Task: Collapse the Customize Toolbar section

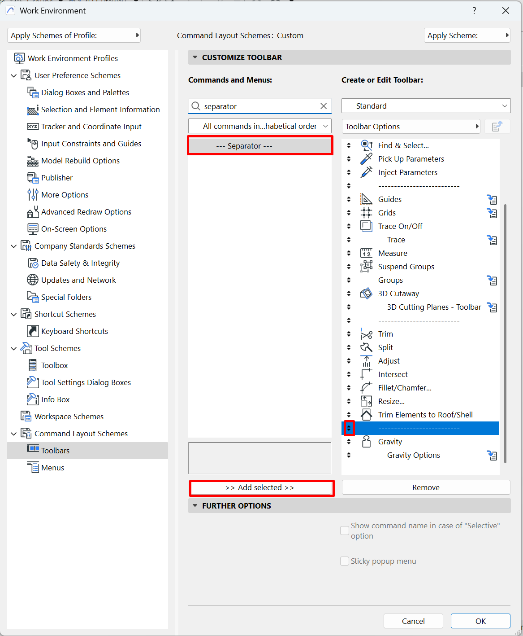Action: tap(195, 57)
